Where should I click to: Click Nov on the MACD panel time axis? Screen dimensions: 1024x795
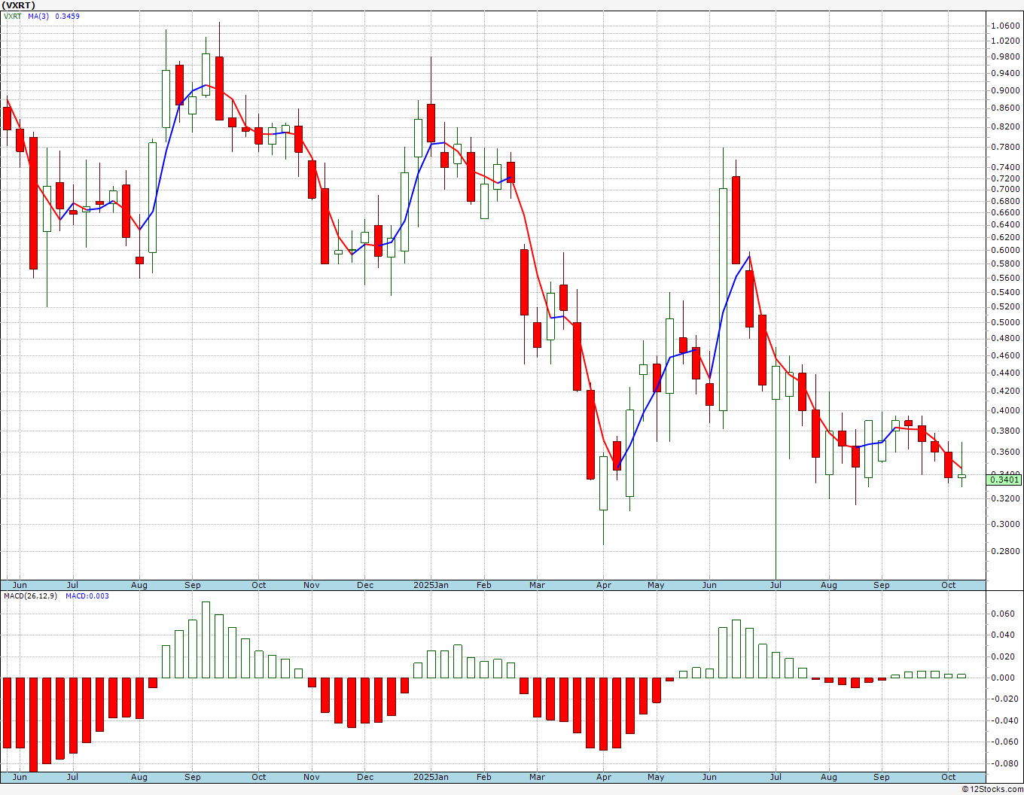click(x=312, y=777)
